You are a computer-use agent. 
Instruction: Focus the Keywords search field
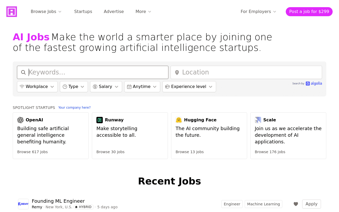[x=93, y=72]
